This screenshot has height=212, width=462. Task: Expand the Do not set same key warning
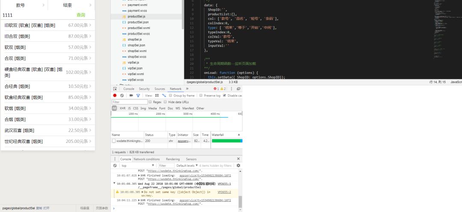(143, 192)
